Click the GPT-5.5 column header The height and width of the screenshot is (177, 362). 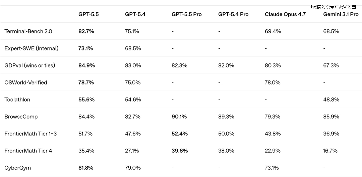coord(88,14)
